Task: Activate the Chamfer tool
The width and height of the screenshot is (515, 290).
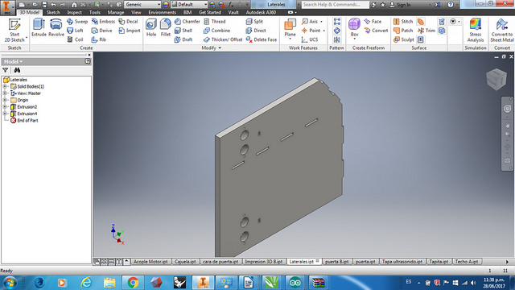Action: (x=187, y=22)
